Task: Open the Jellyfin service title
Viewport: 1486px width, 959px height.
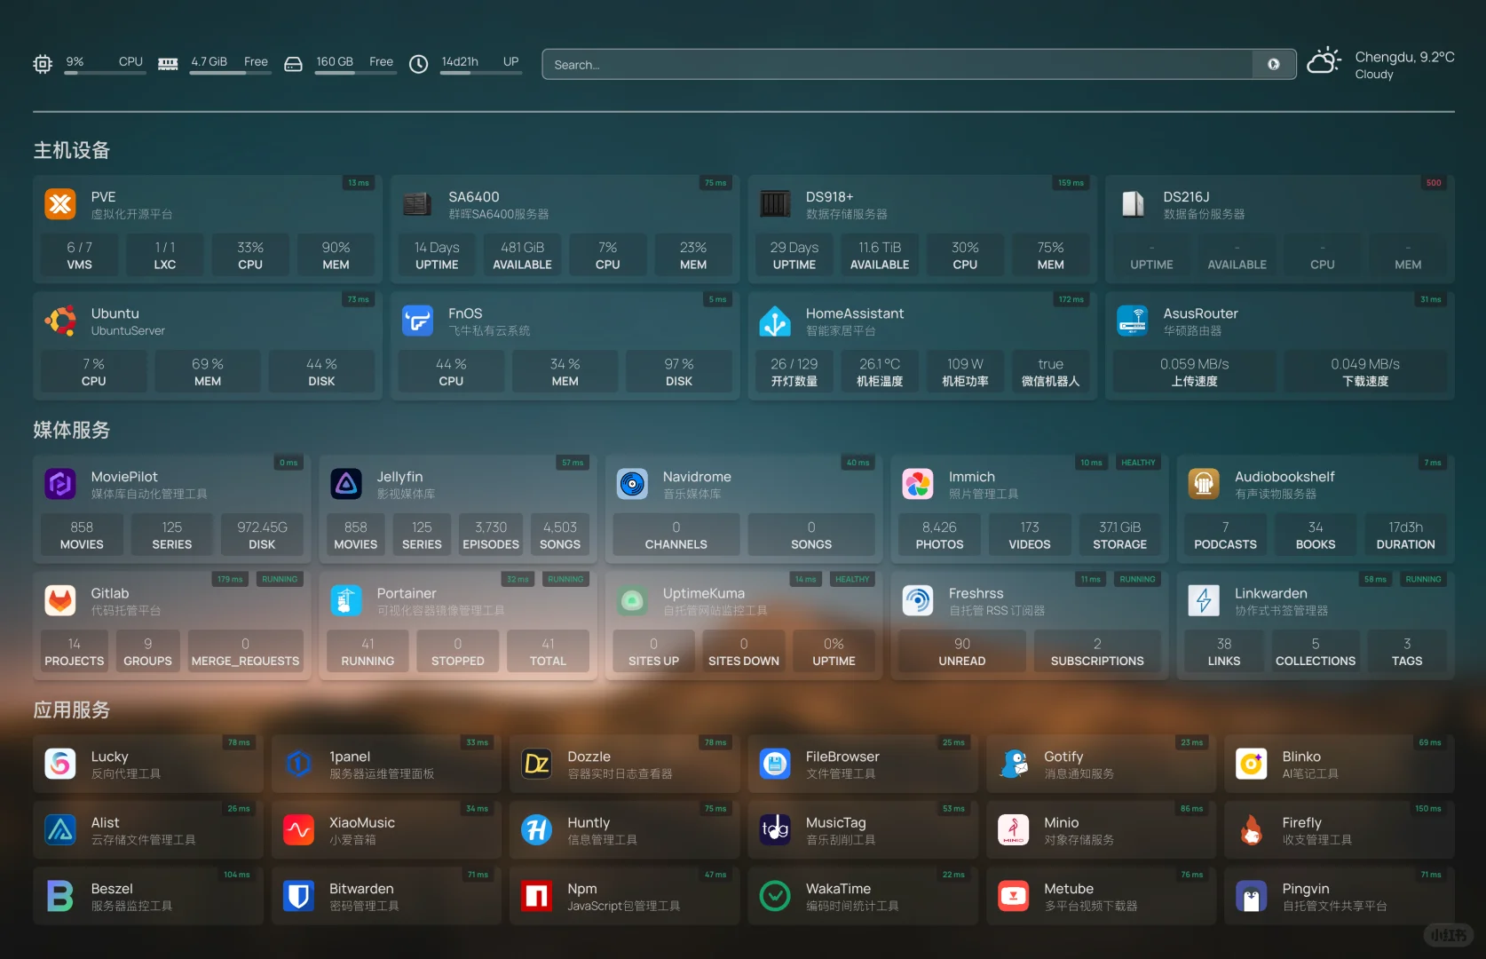Action: [x=399, y=477]
